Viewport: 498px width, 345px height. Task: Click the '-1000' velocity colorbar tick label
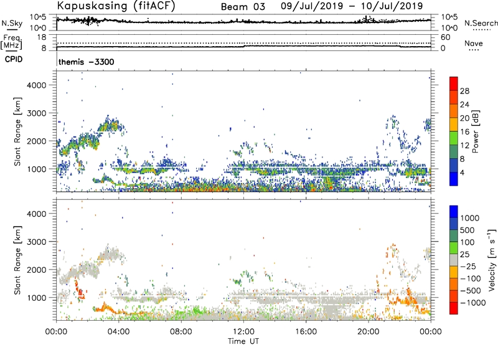point(472,303)
